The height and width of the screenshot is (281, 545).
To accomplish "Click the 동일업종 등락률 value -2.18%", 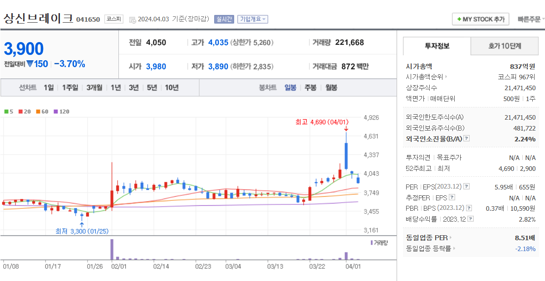I will (525, 248).
